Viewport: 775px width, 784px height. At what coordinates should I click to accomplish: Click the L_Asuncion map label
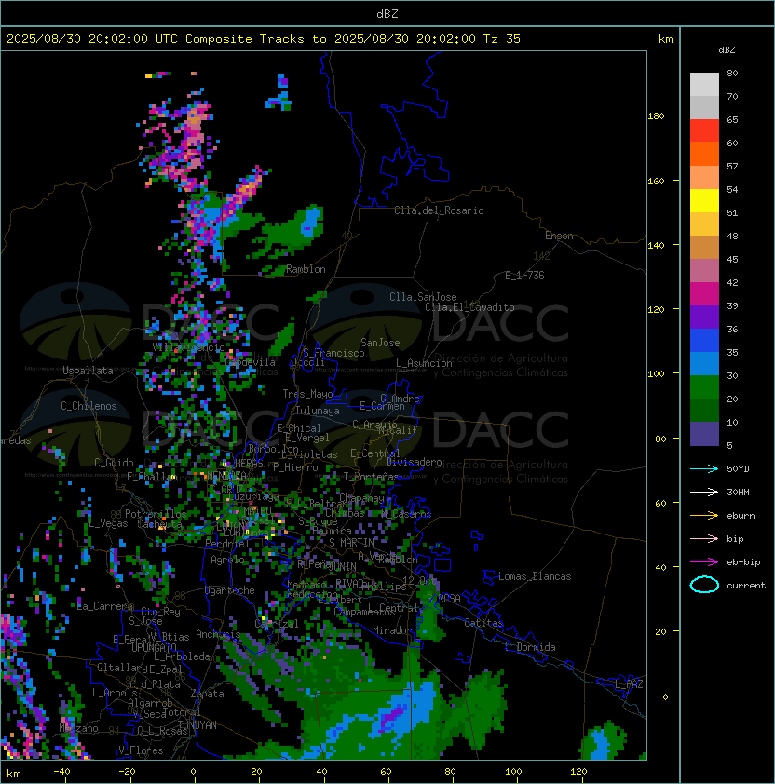click(x=424, y=363)
